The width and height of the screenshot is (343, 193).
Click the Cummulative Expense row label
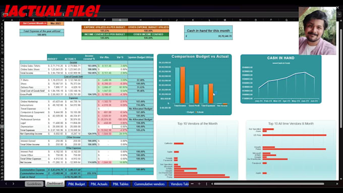[33, 170]
